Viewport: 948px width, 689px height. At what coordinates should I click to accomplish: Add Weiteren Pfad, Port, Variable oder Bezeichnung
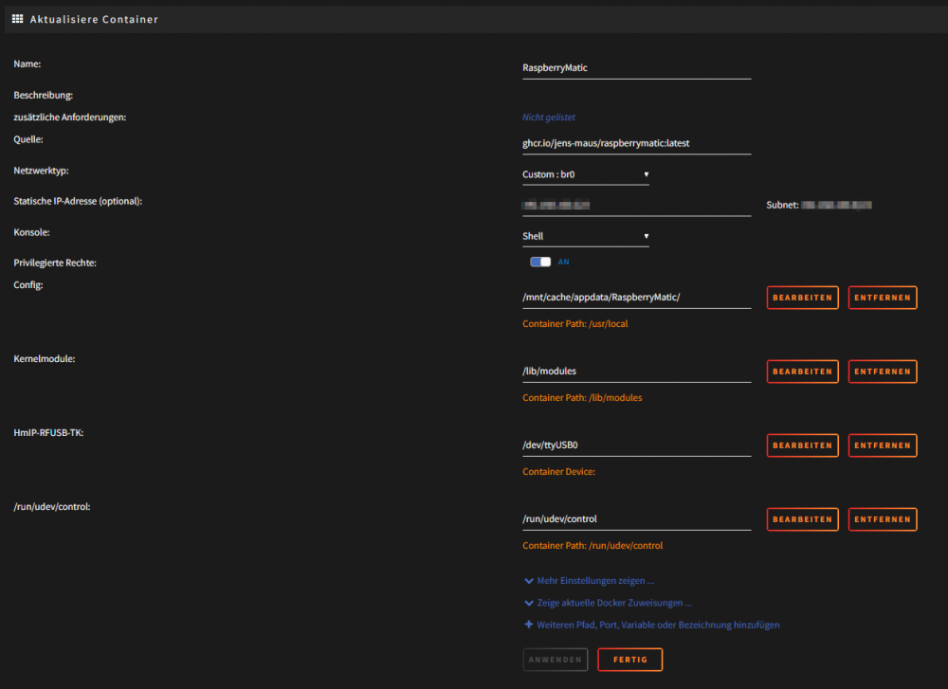[658, 625]
